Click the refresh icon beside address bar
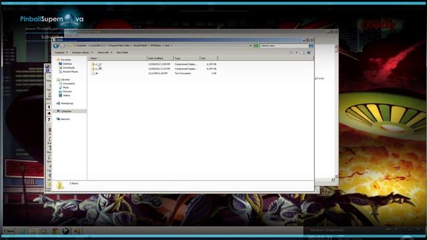This screenshot has width=427, height=240. 256,46
